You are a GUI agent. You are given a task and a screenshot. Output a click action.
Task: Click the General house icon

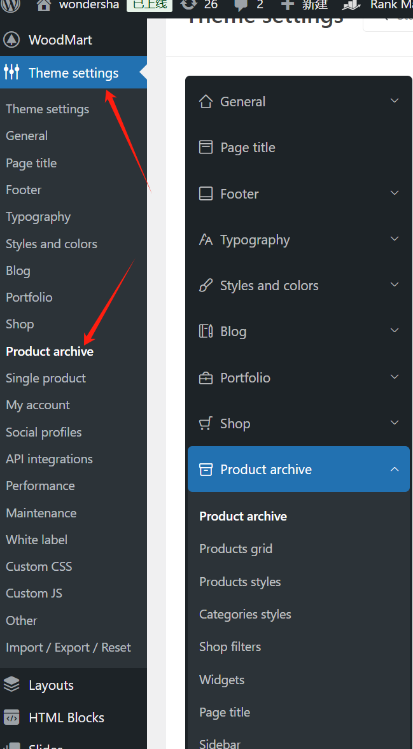[206, 102]
